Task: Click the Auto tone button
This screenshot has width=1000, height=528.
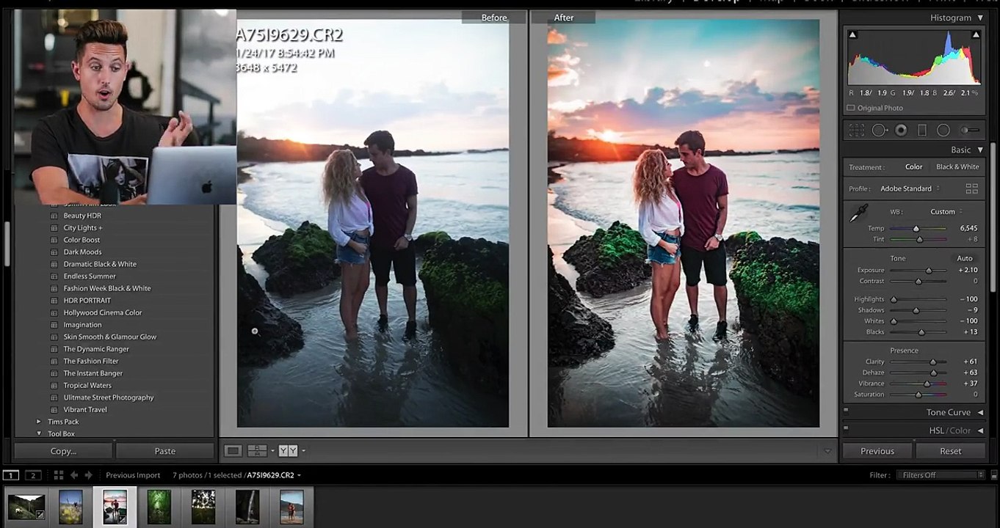Action: point(965,258)
